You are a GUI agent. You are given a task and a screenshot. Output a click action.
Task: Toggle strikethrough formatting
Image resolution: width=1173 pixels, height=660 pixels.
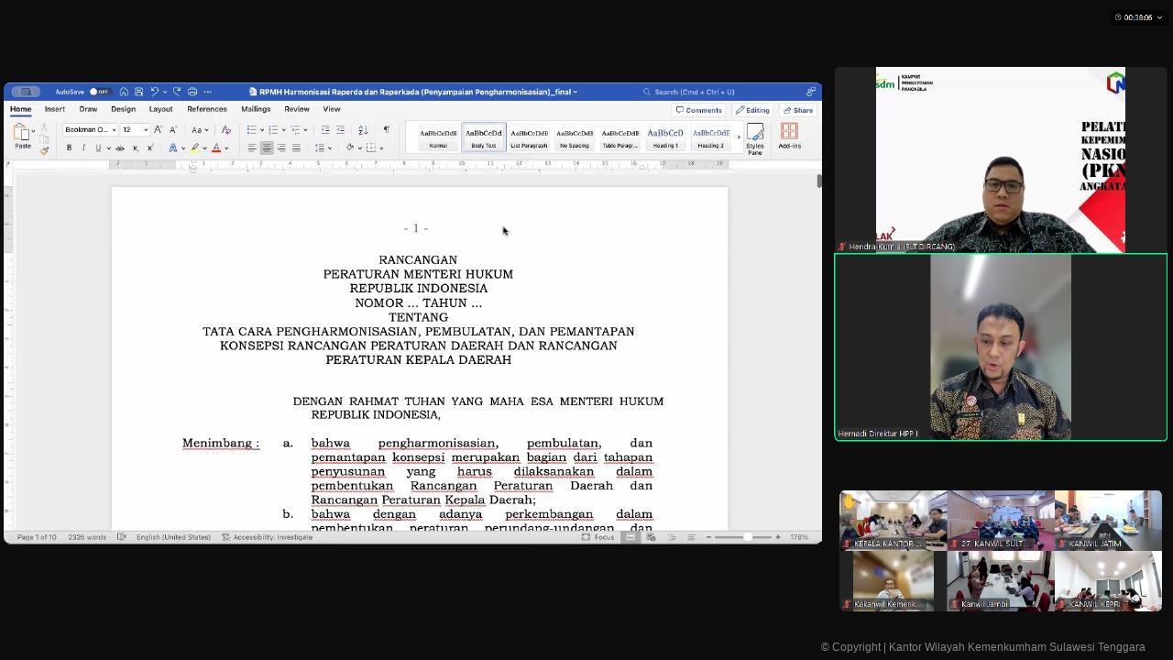coord(119,148)
